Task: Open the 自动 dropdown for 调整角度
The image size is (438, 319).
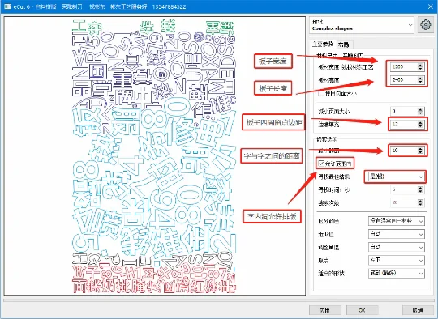Action: (x=397, y=247)
